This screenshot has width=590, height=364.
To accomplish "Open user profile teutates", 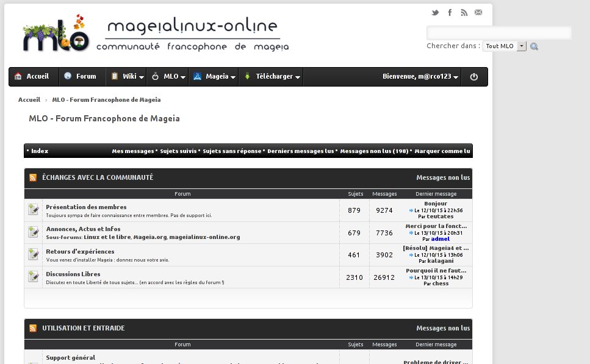I will pyautogui.click(x=440, y=216).
